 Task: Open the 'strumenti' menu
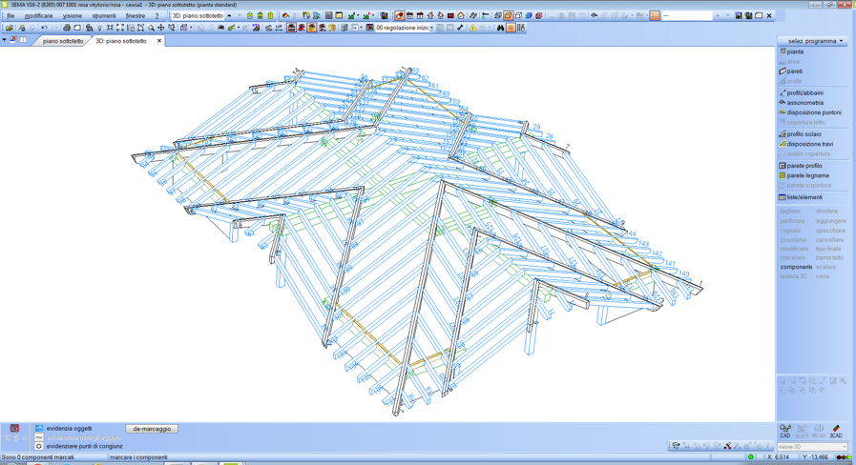[x=103, y=16]
